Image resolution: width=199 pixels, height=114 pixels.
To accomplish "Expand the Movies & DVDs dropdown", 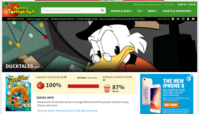I will (x=121, y=11).
